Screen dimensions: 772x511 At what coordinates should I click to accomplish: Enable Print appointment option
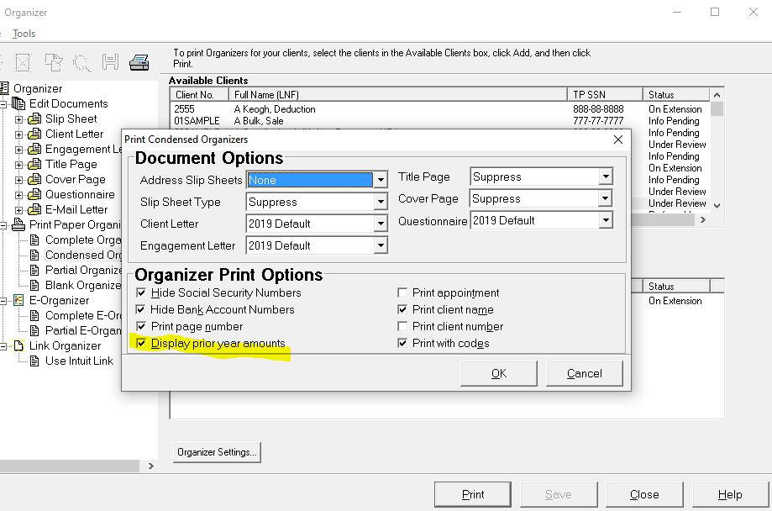coord(402,292)
